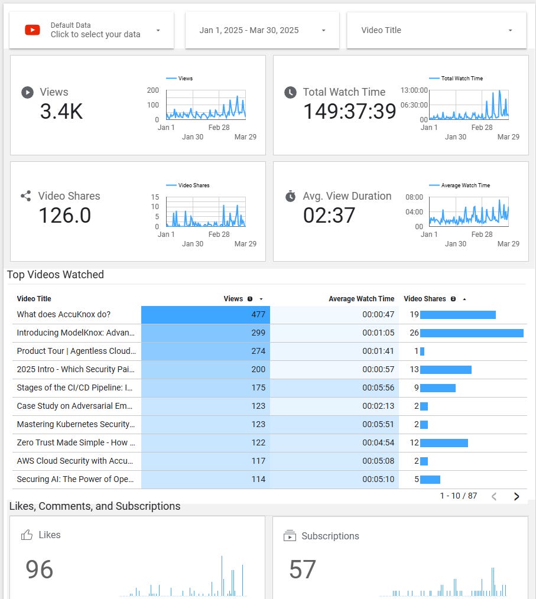Viewport: 536px width, 599px height.
Task: Click the Views sparkline chart
Action: [x=206, y=105]
